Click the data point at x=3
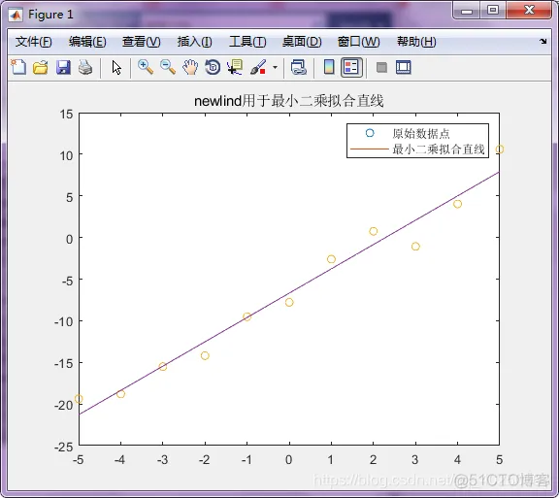The image size is (559, 498). (415, 247)
